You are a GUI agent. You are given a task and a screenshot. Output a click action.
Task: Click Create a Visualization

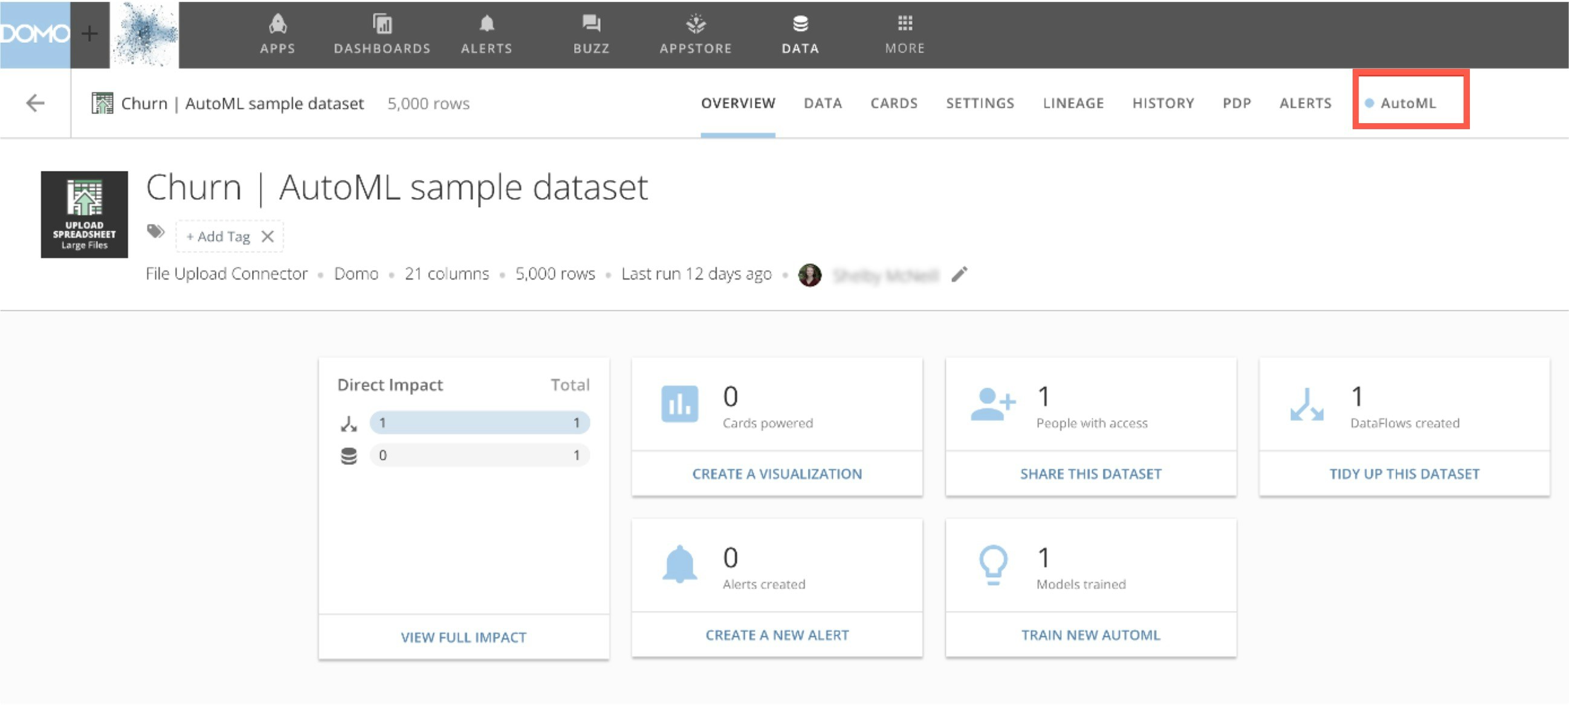tap(777, 474)
